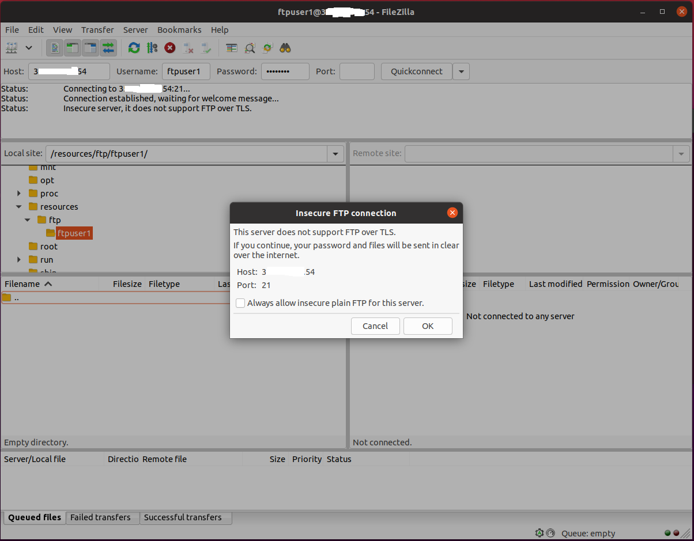This screenshot has height=541, width=694.
Task: Toggle transfer queue display icon
Action: [108, 48]
